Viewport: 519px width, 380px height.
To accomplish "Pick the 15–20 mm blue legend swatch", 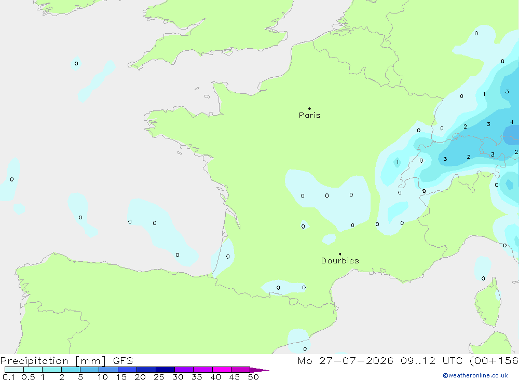I will 128,370.
